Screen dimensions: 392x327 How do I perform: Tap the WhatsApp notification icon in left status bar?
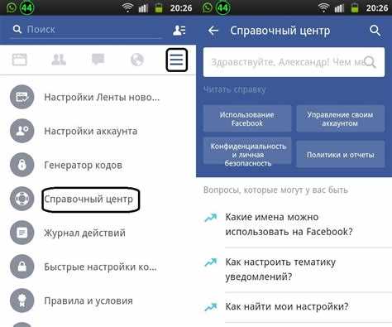coord(12,7)
